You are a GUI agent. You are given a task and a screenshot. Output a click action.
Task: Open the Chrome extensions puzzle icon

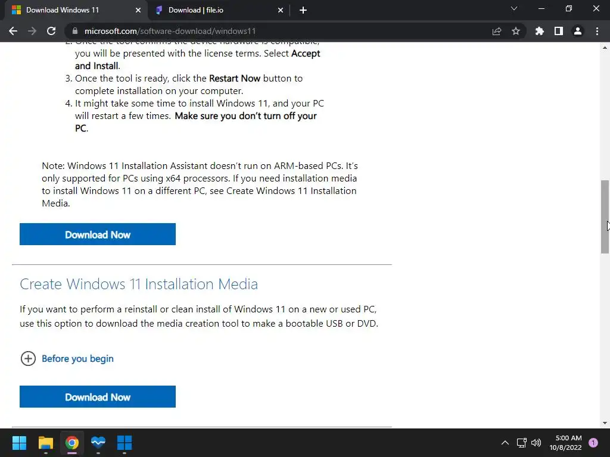coord(540,31)
